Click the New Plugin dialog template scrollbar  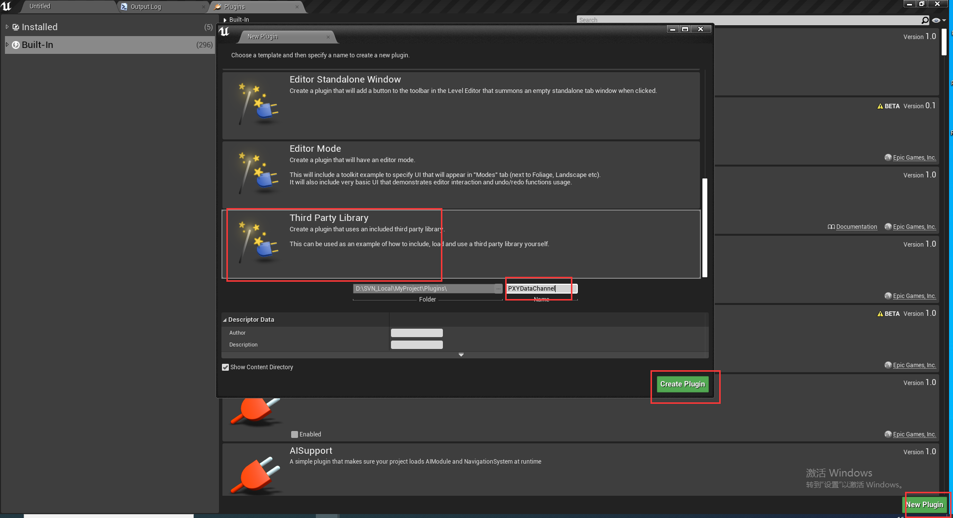click(x=705, y=227)
